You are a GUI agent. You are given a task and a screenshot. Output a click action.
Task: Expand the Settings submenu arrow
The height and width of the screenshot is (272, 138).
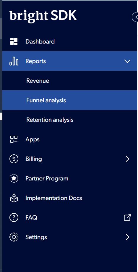pyautogui.click(x=127, y=237)
